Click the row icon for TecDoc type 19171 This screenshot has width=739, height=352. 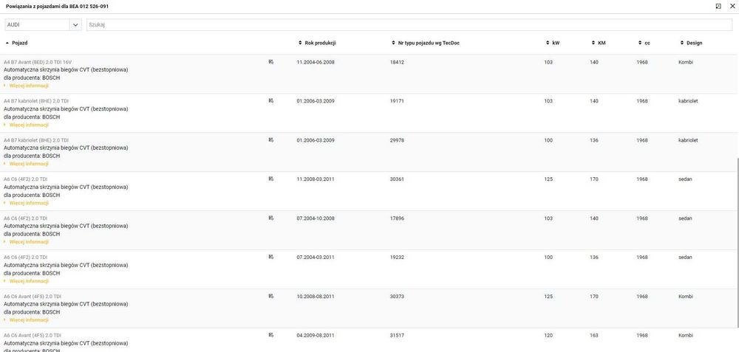271,101
